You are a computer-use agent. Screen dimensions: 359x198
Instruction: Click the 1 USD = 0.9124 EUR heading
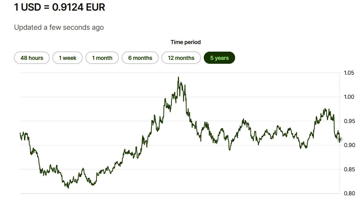point(60,7)
